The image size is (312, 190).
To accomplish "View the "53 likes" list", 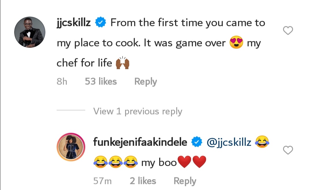I will [x=101, y=82].
